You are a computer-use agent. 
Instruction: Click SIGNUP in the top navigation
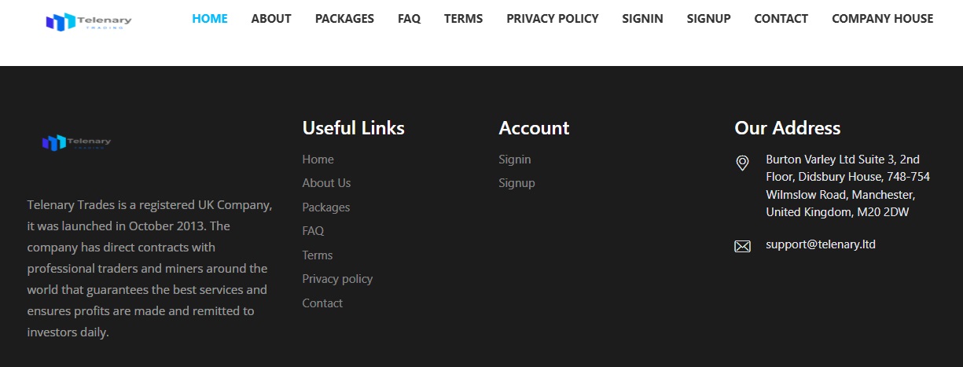pyautogui.click(x=708, y=19)
